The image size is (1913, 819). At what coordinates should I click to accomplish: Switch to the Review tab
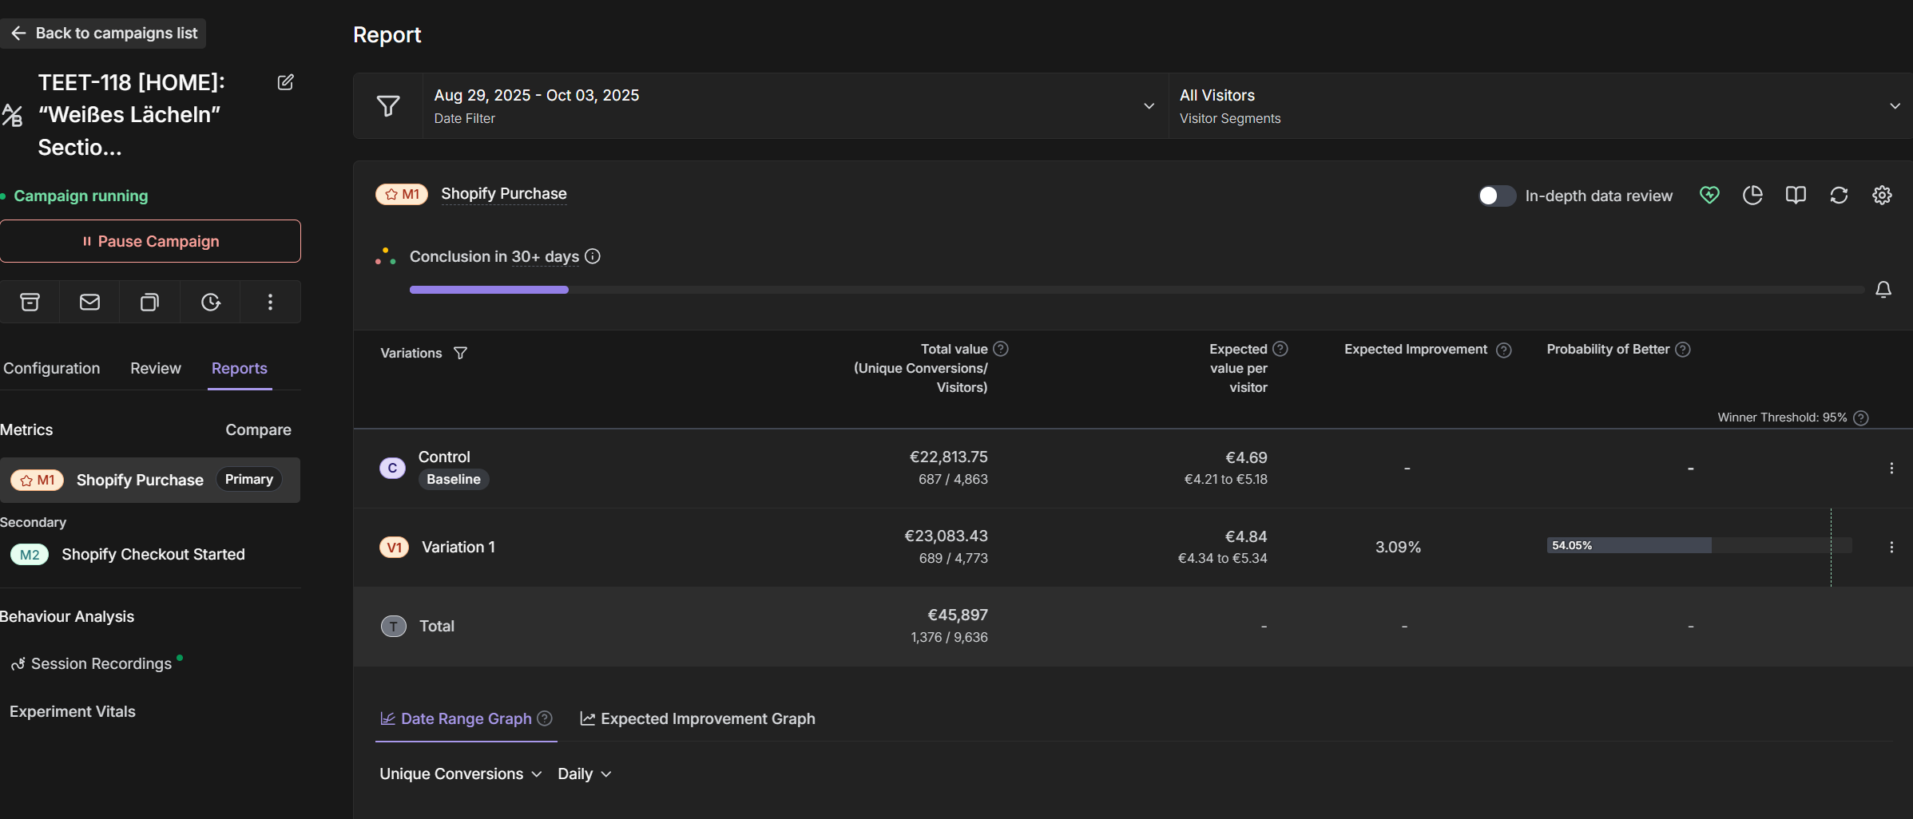pyautogui.click(x=155, y=368)
